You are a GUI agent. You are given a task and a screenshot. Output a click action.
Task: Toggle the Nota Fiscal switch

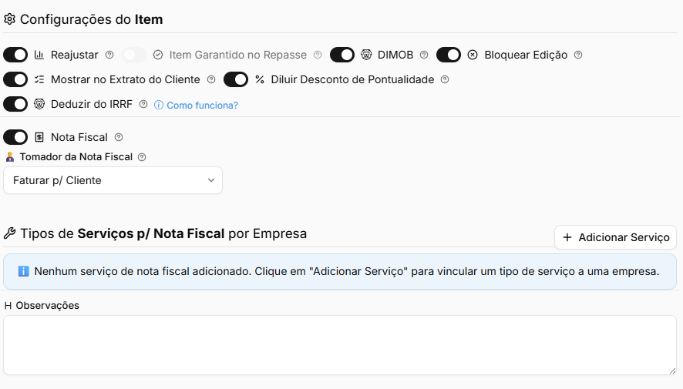pos(15,138)
